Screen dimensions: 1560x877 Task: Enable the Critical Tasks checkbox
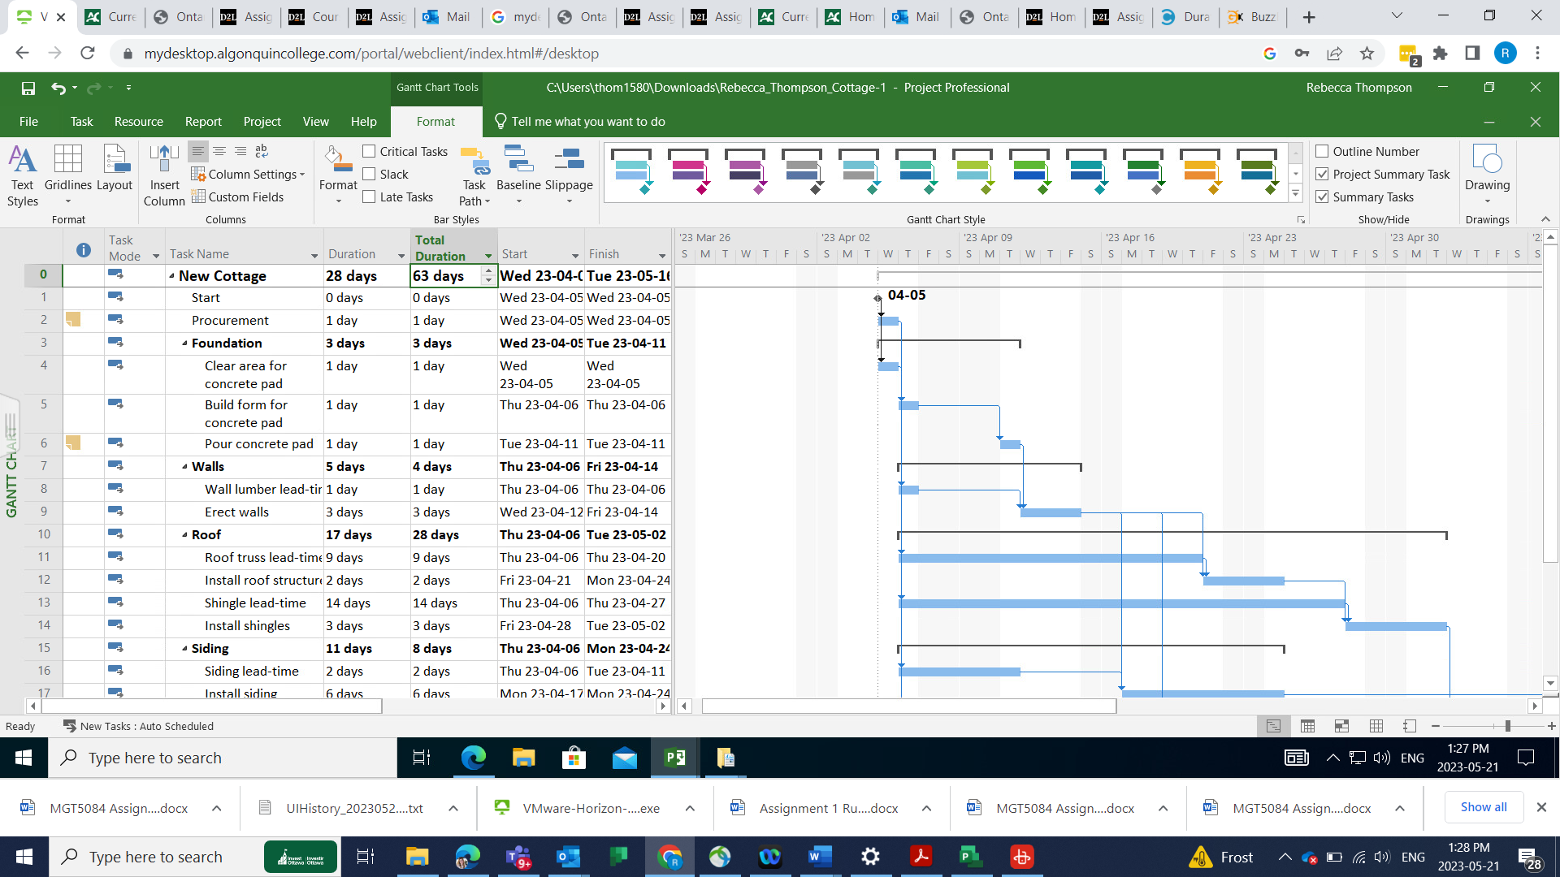click(x=370, y=152)
